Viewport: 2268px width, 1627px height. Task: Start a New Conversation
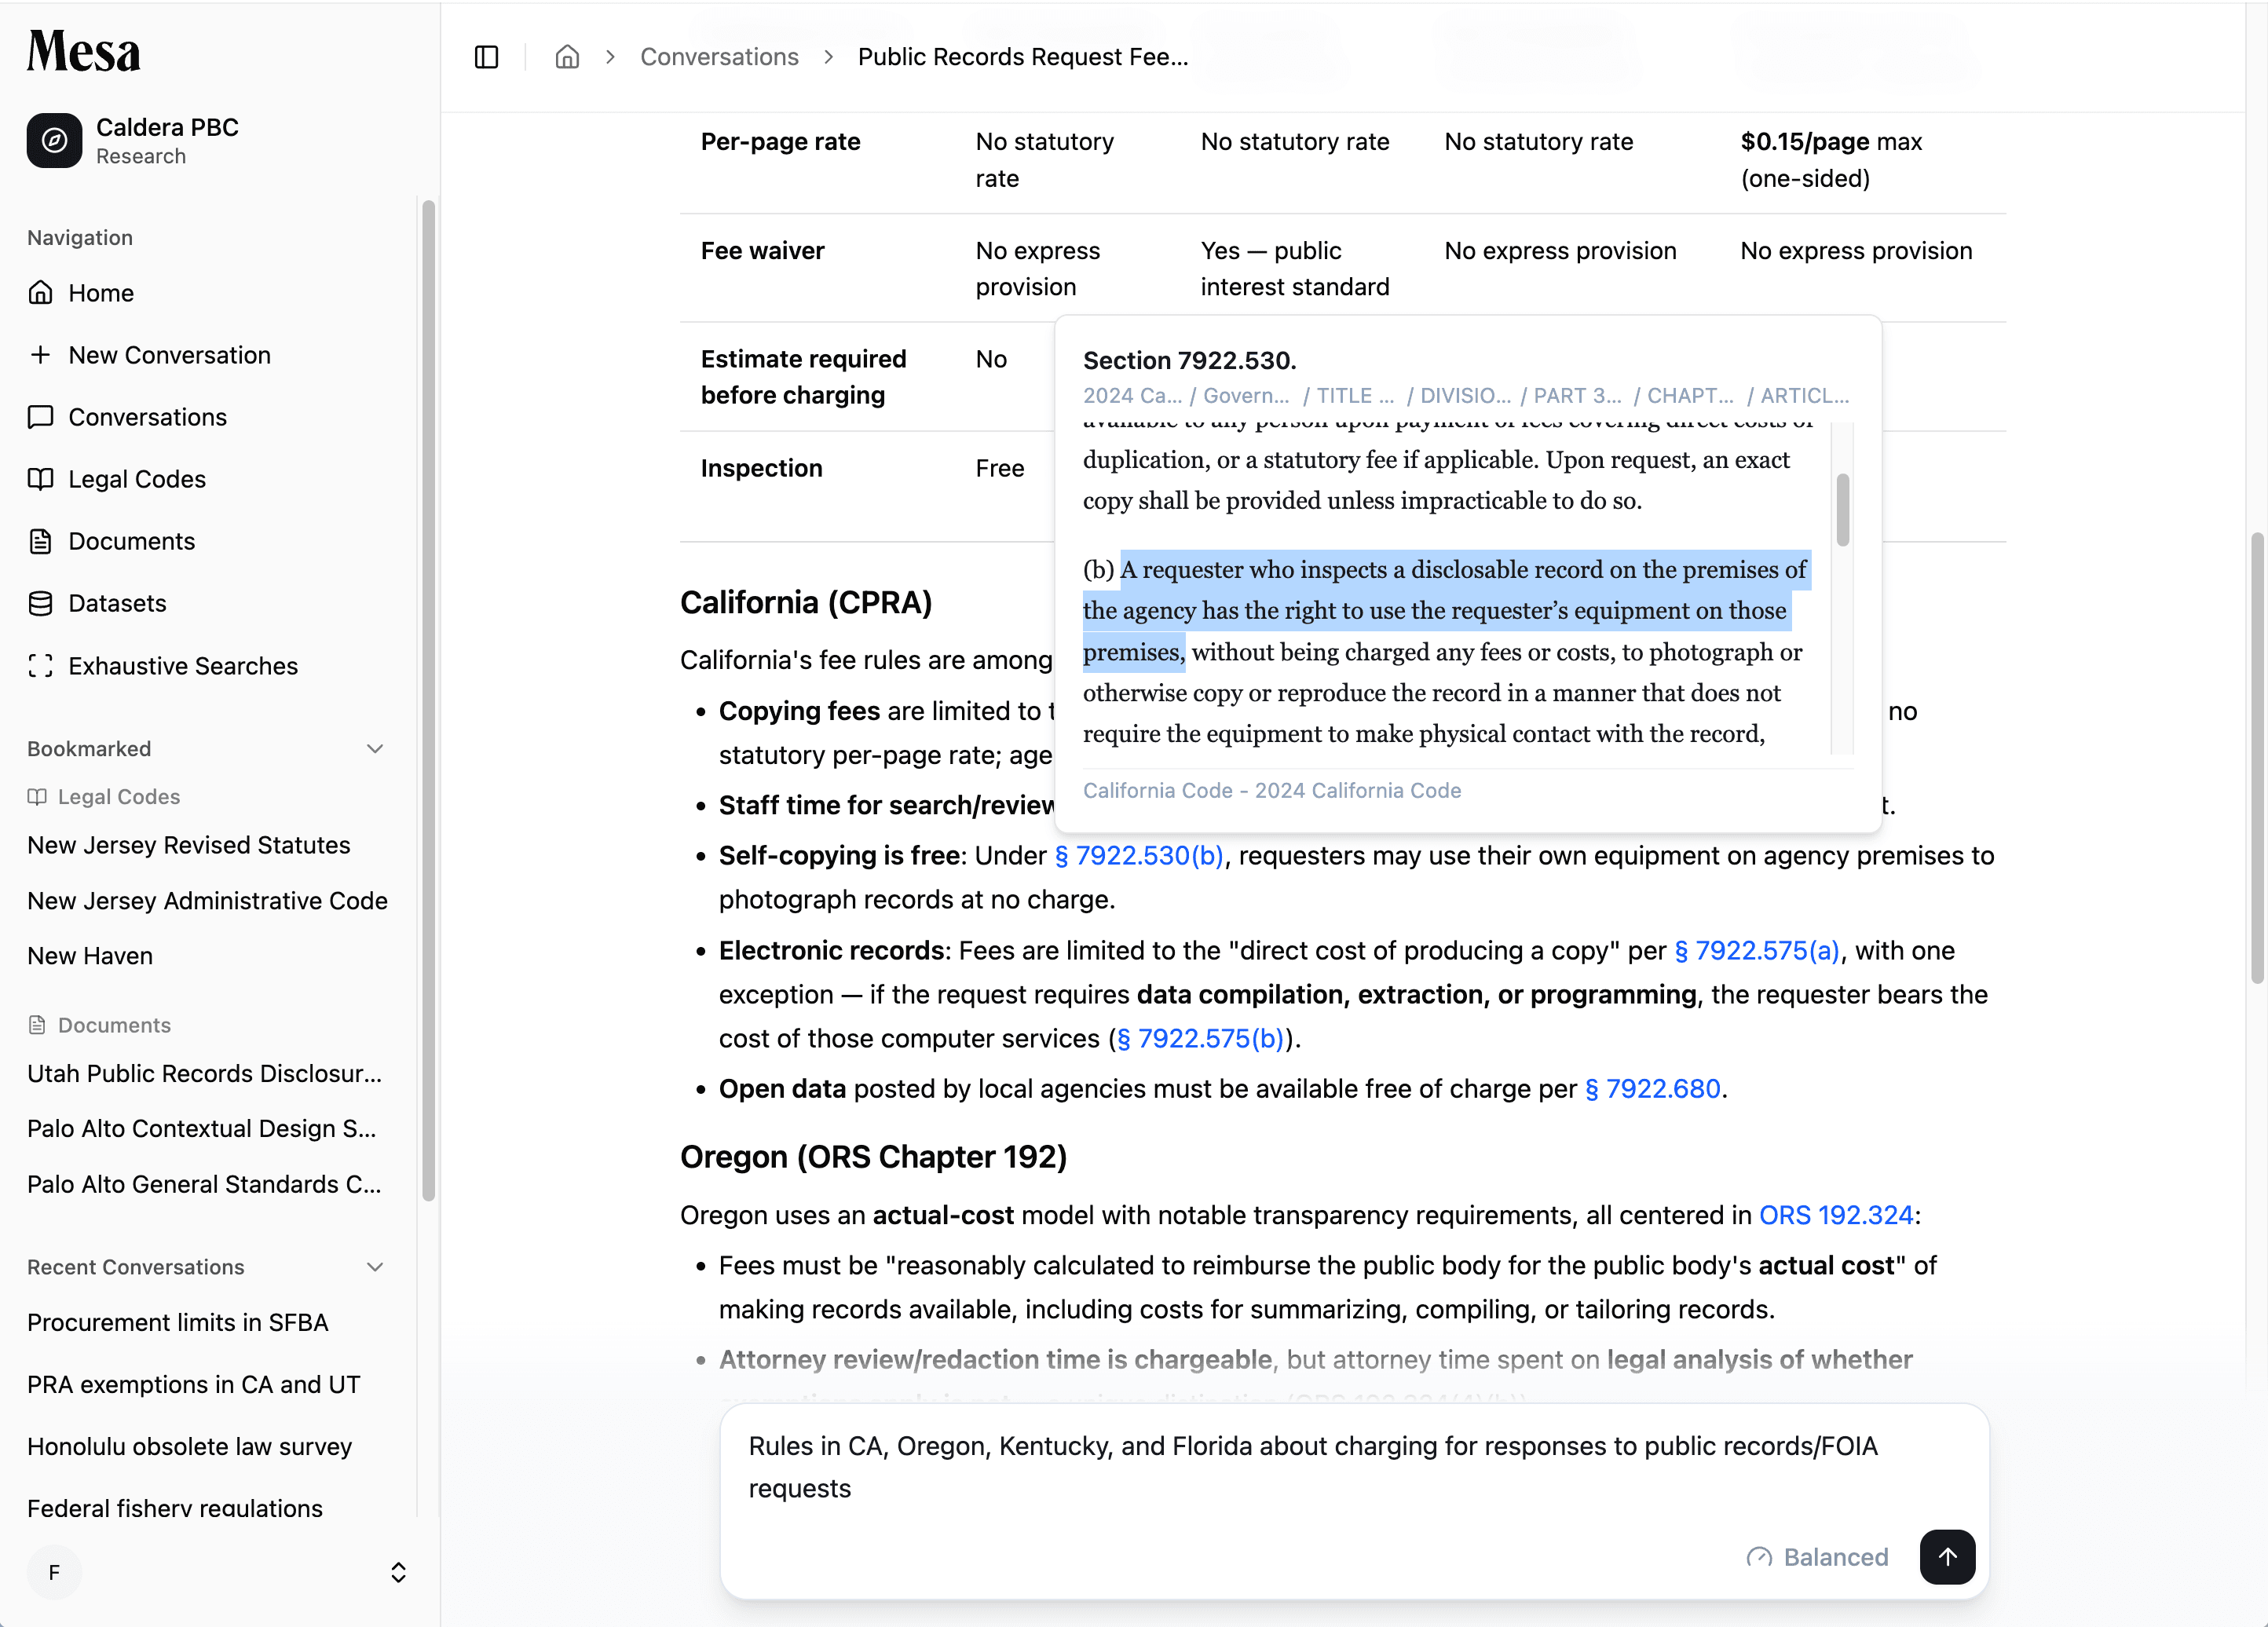pyautogui.click(x=168, y=355)
